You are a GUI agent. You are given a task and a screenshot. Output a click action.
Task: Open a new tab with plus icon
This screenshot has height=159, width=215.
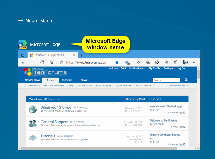pos(81,55)
